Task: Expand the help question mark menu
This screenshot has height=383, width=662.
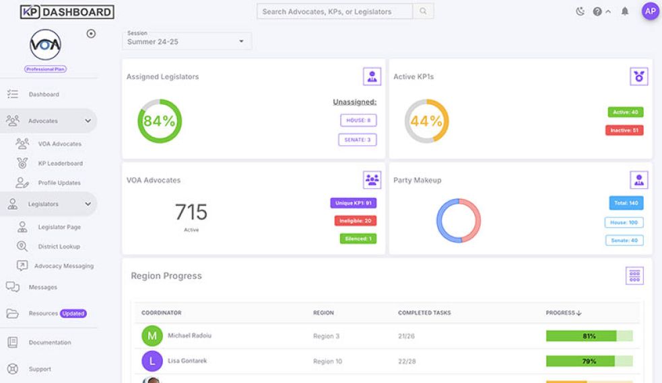Action: pos(601,11)
